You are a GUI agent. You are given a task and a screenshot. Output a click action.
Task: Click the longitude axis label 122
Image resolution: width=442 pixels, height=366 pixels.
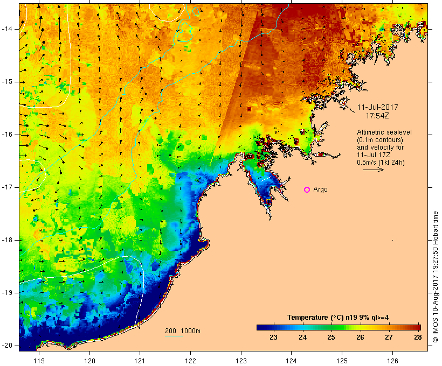click(x=191, y=361)
